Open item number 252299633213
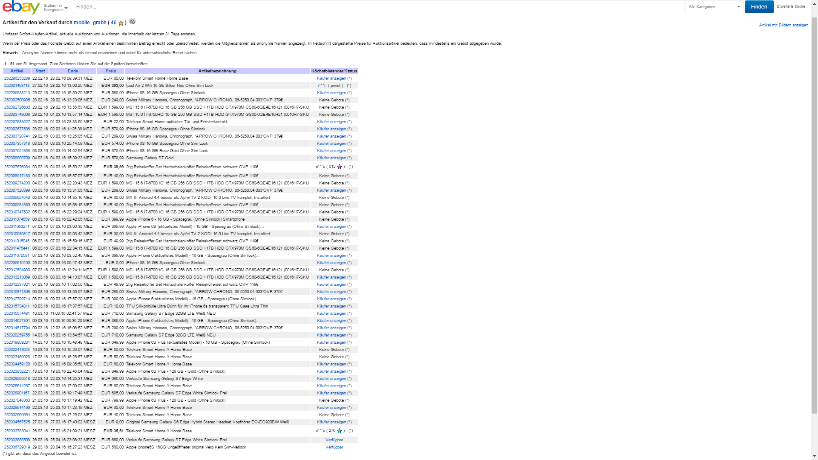818x460 pixels. tap(17, 93)
